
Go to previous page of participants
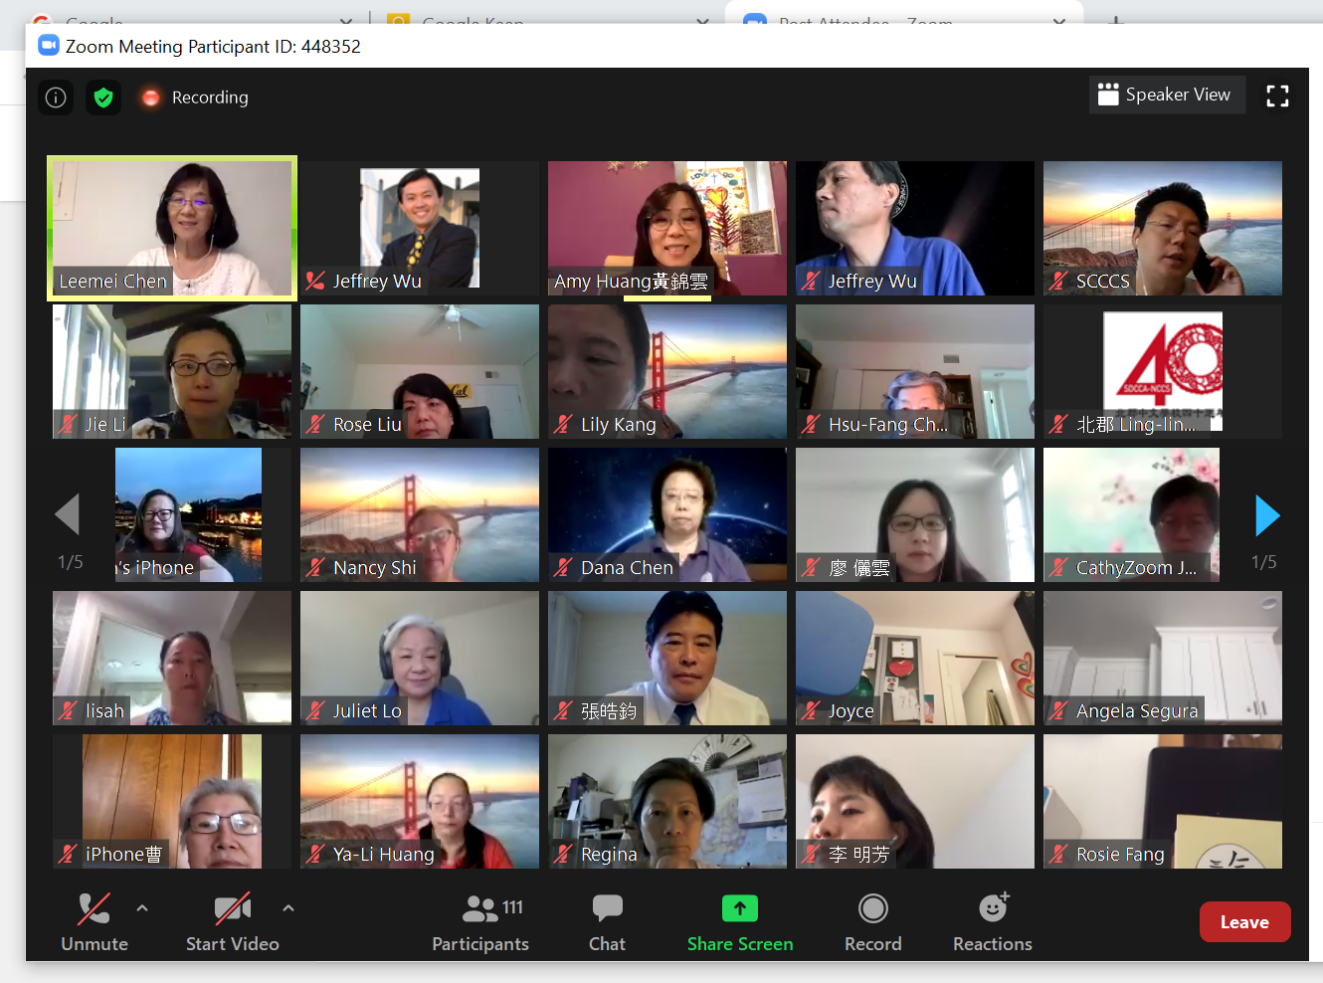[x=67, y=515]
